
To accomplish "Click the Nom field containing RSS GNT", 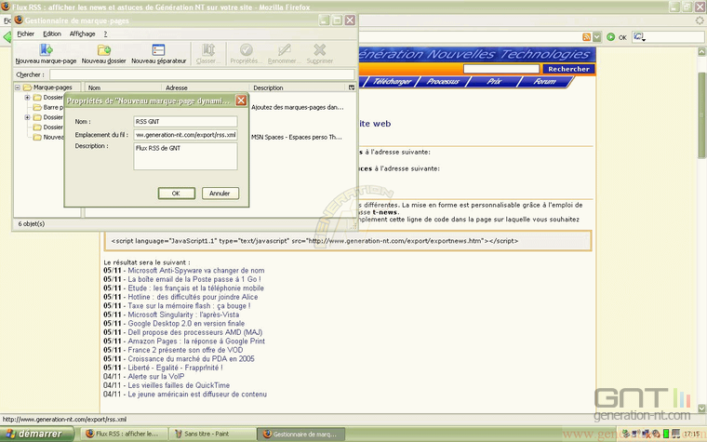I will pyautogui.click(x=185, y=121).
